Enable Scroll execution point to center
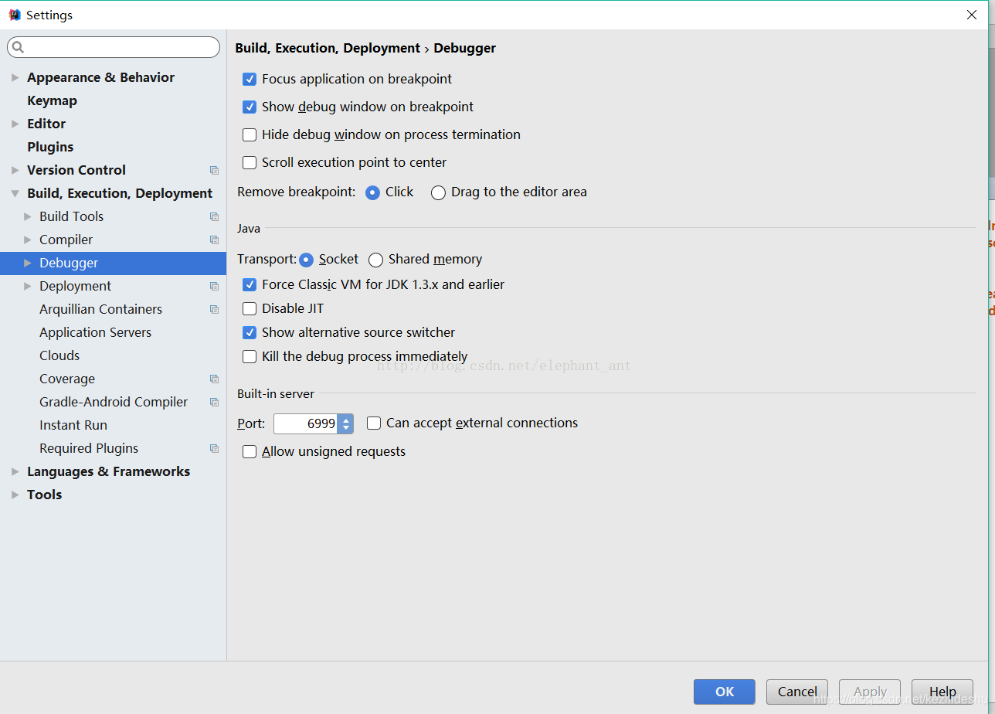Screen dimensions: 995x714 (x=250, y=162)
